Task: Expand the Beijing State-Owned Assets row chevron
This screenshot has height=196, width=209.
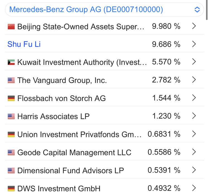Action: click(194, 26)
